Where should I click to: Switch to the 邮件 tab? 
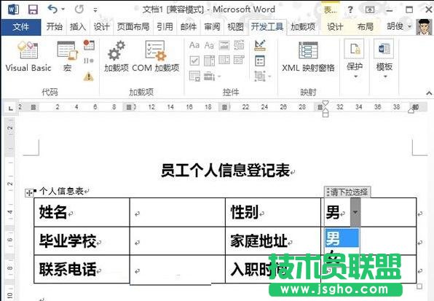tap(189, 26)
